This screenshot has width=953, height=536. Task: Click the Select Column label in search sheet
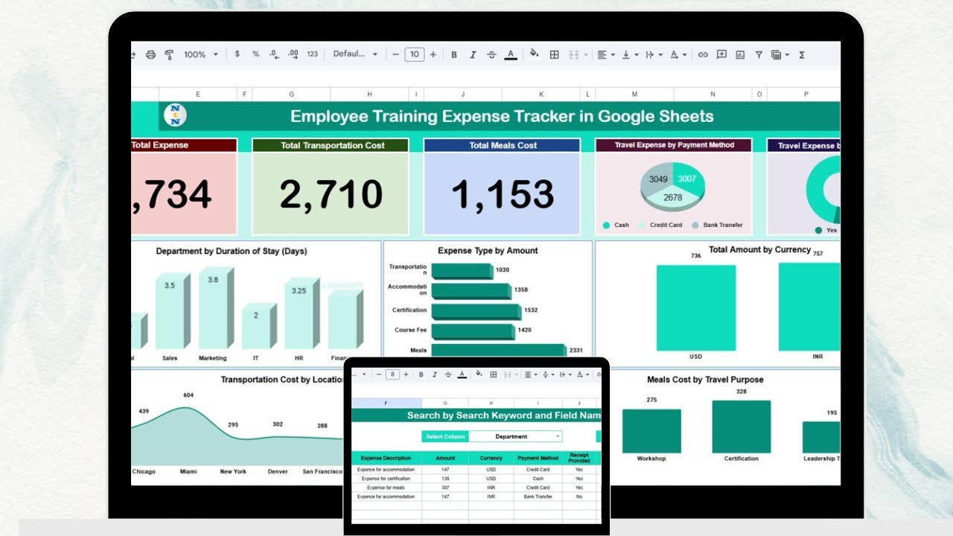click(x=444, y=436)
